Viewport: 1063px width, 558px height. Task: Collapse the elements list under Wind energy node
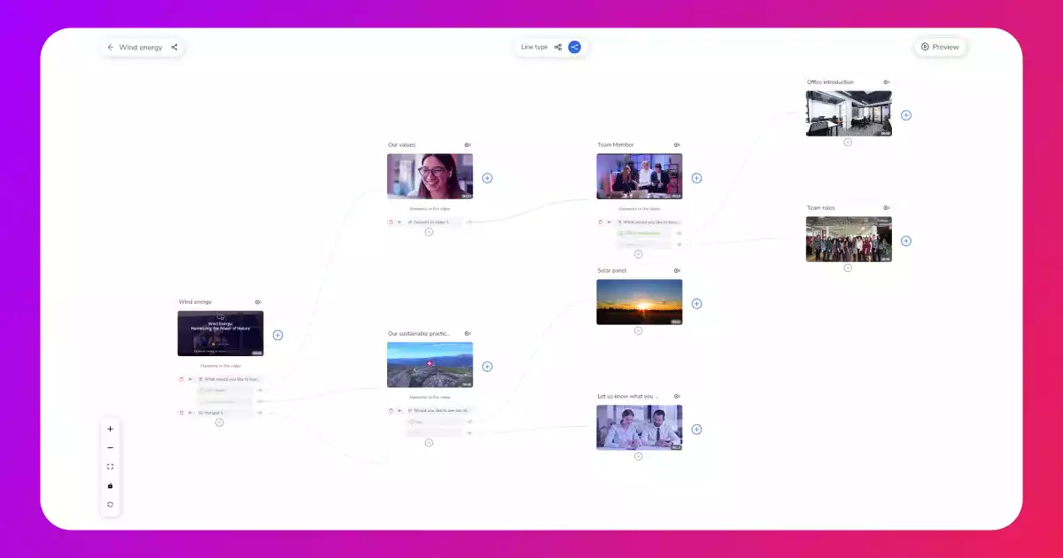[219, 422]
